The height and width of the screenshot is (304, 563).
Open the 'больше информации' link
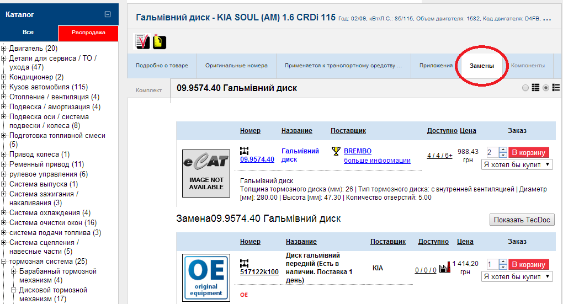tap(377, 161)
